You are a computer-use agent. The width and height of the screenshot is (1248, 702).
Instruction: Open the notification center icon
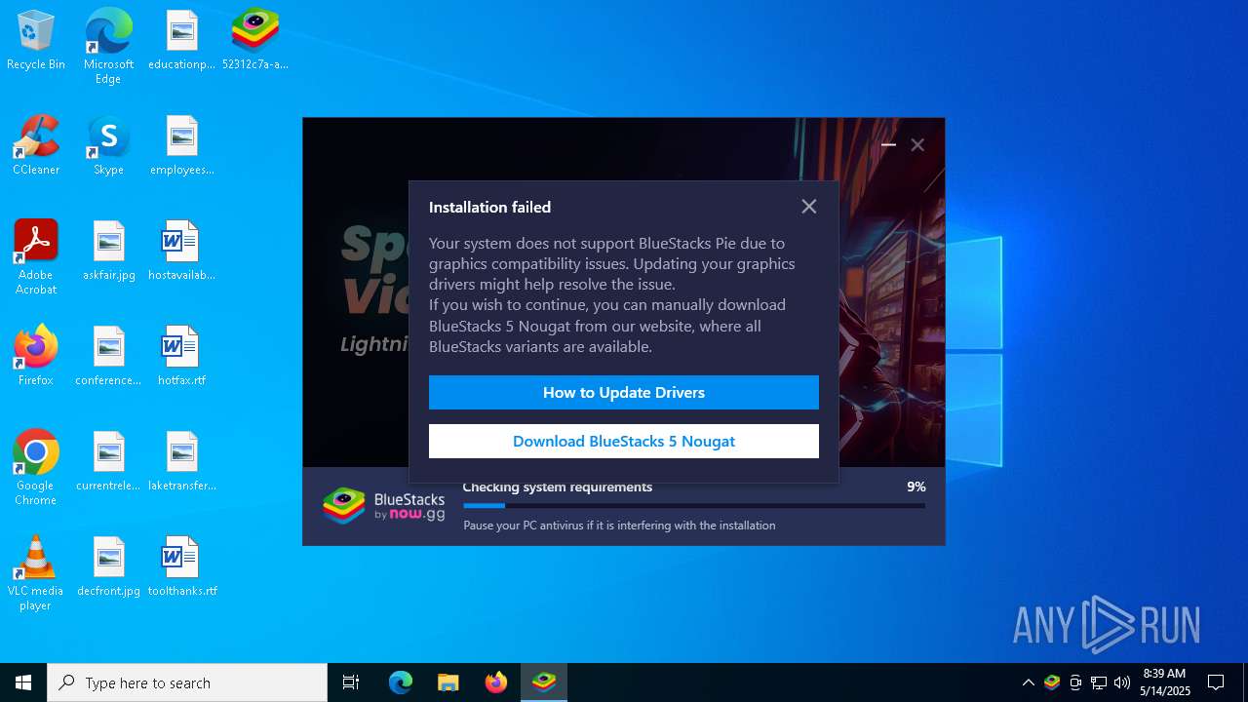click(x=1216, y=682)
